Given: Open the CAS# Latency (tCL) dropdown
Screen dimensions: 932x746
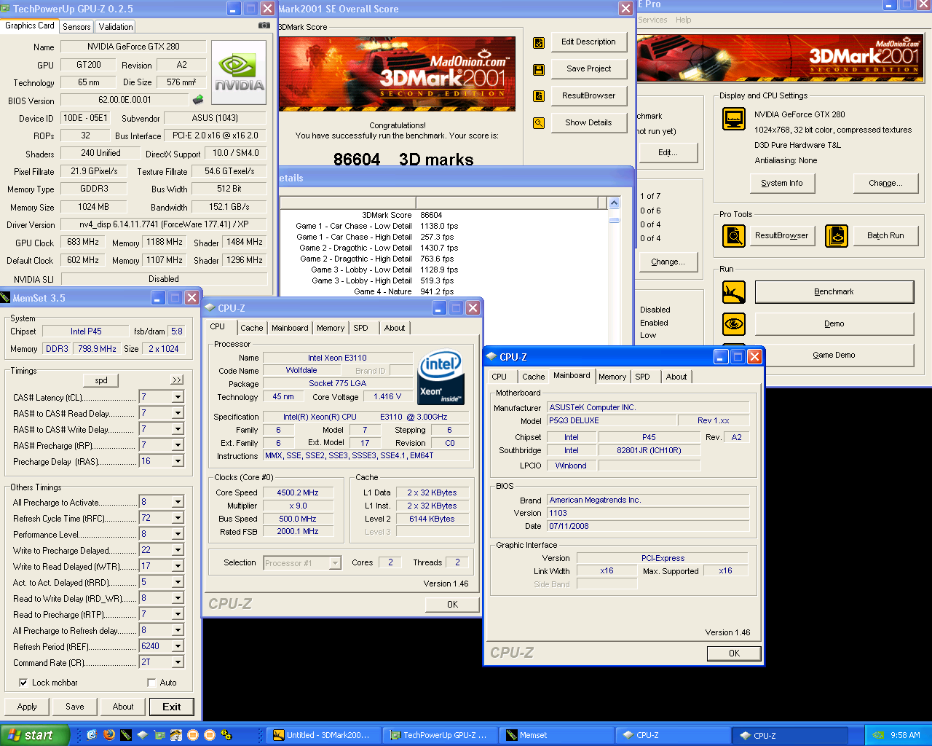Looking at the screenshot, I should click(x=178, y=397).
